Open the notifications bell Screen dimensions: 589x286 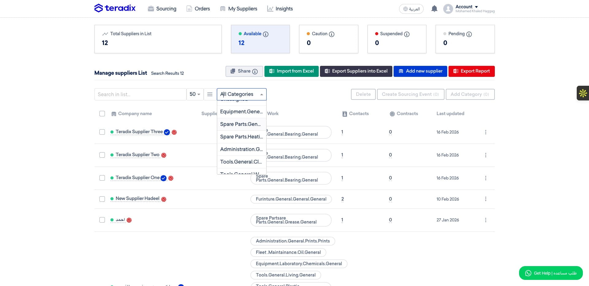[x=434, y=9]
